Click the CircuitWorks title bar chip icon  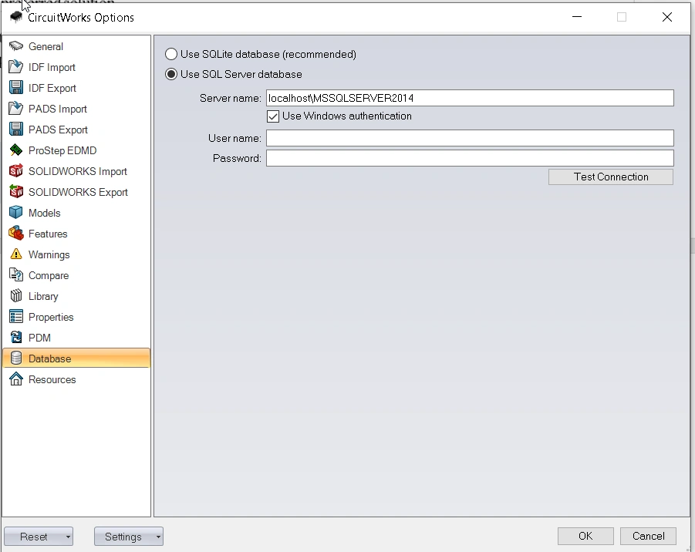coord(16,17)
